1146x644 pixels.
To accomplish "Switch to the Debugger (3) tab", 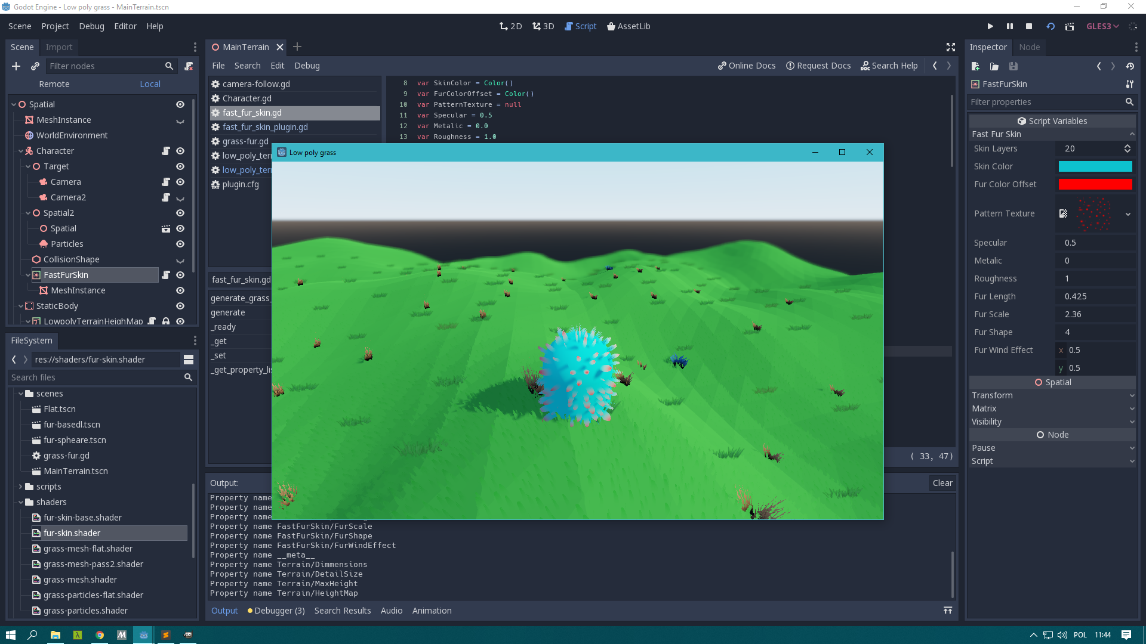I will pyautogui.click(x=276, y=611).
